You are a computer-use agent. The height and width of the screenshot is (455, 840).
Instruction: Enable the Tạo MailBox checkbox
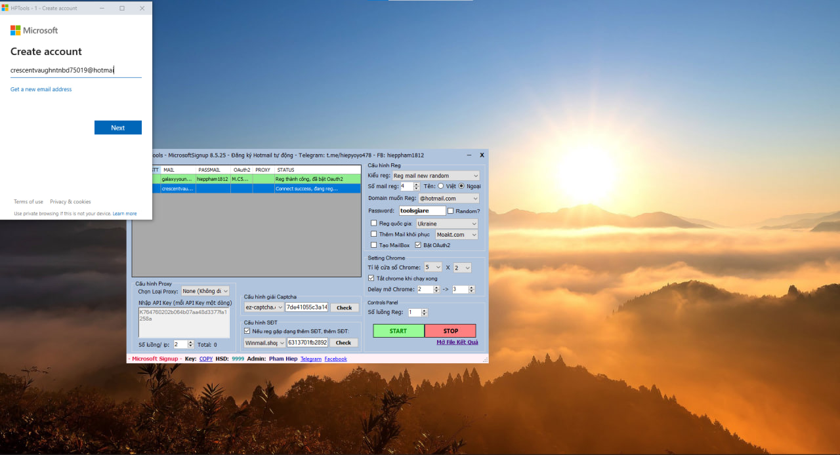[x=373, y=245]
